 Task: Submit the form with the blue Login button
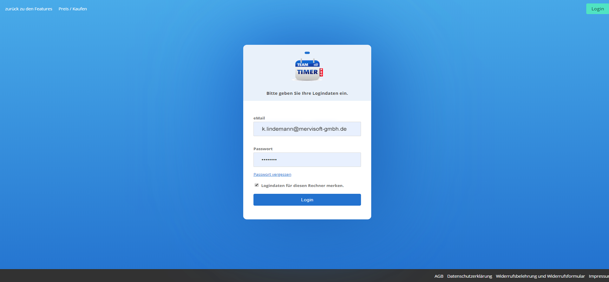pyautogui.click(x=307, y=200)
